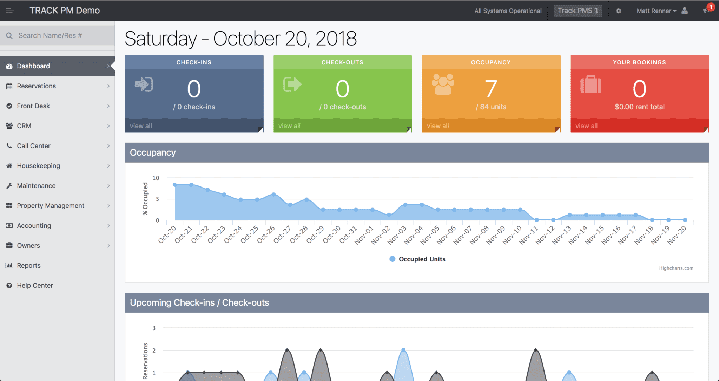
Task: Click view all under Check-ins
Action: [141, 126]
